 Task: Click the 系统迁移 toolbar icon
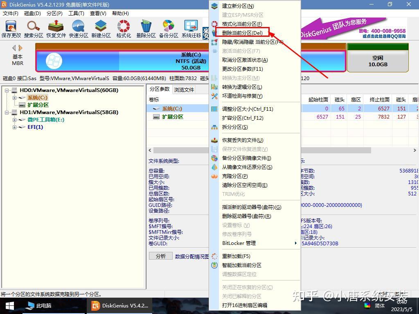coord(191,29)
